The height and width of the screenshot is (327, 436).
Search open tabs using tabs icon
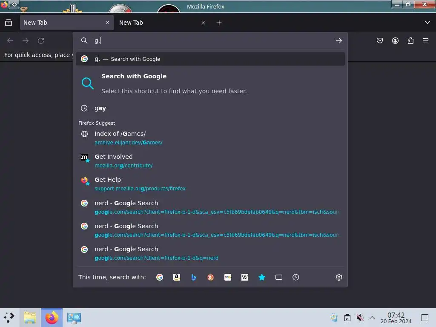click(278, 277)
